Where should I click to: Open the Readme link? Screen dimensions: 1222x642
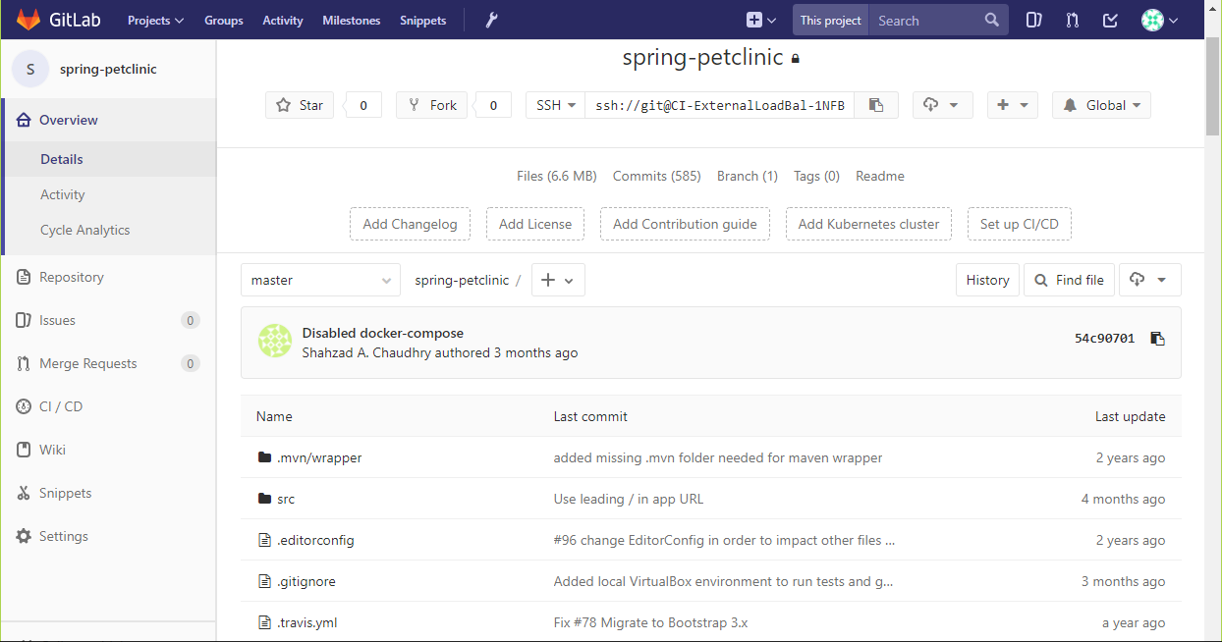[x=880, y=176]
